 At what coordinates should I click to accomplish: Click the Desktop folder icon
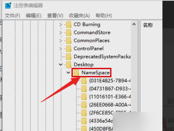pos(69,64)
